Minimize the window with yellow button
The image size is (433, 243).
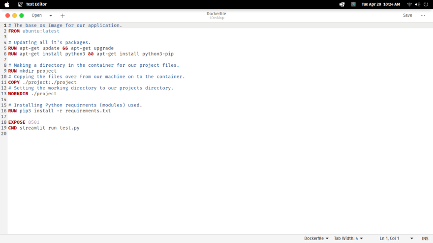coord(15,16)
